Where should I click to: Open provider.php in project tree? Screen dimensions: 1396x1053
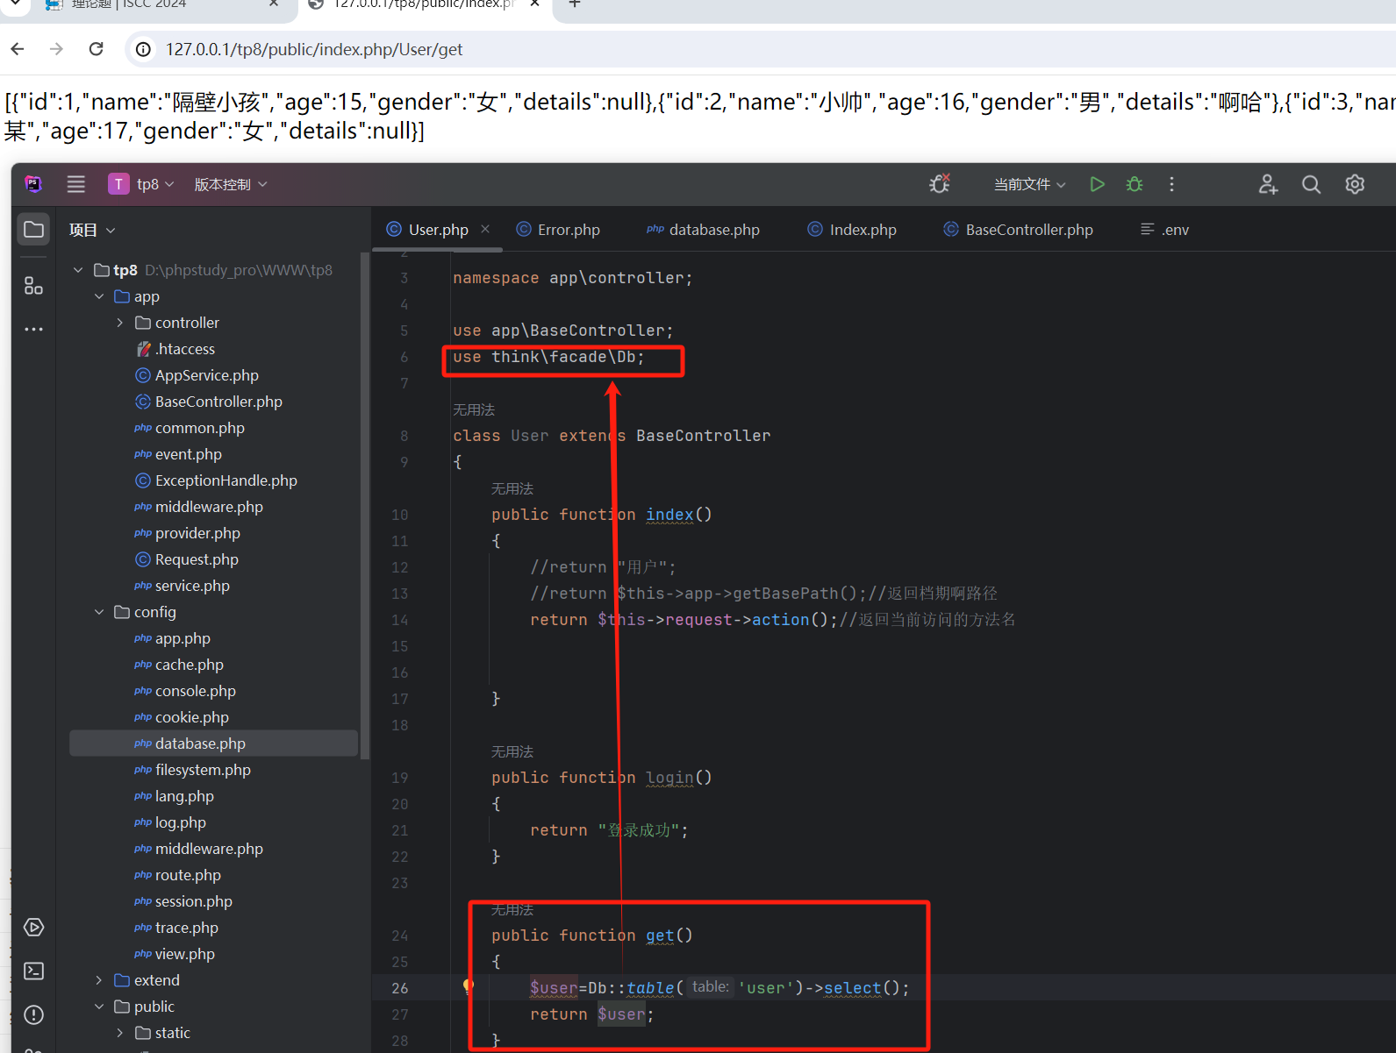click(x=187, y=533)
